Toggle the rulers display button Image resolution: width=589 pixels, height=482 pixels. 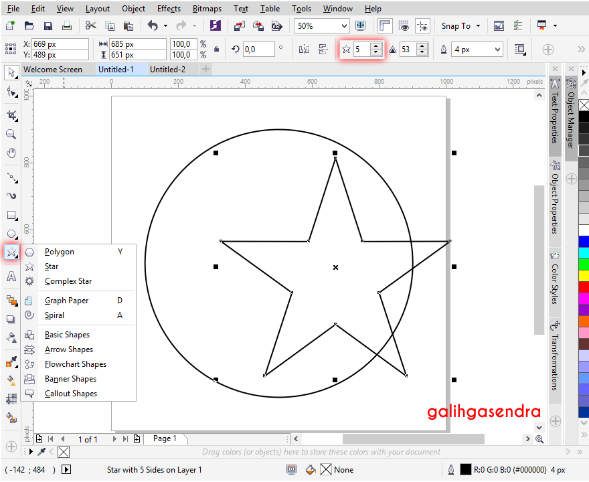click(x=385, y=25)
